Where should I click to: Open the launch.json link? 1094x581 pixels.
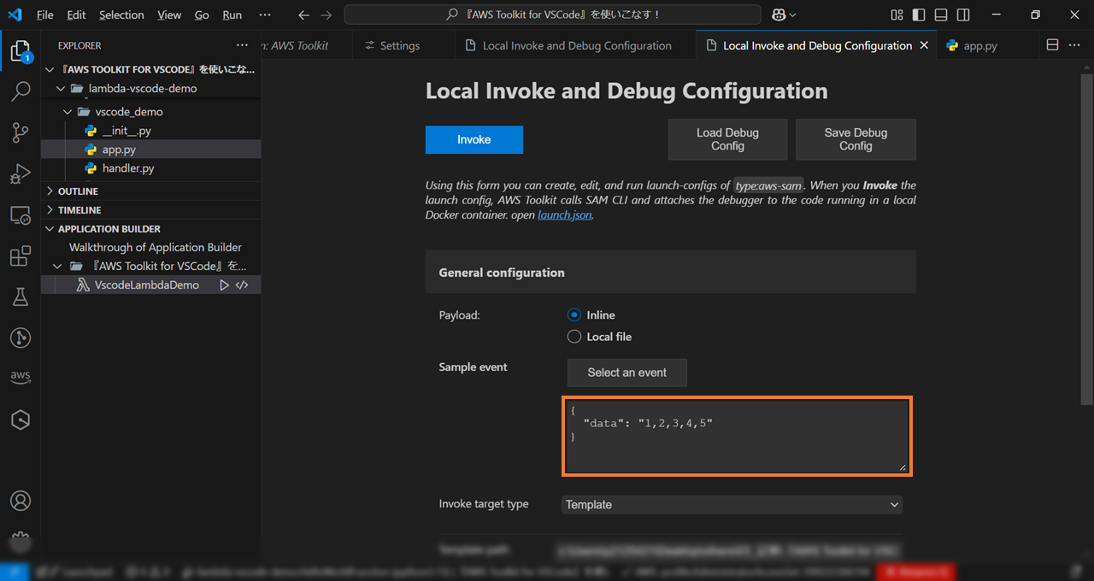coord(564,214)
